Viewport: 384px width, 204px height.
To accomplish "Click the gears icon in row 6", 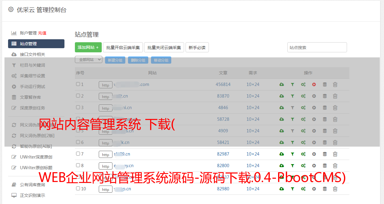I will click(x=303, y=142).
